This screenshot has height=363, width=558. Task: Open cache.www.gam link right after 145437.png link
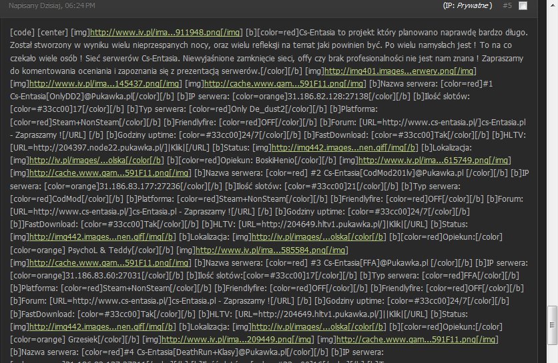285,83
